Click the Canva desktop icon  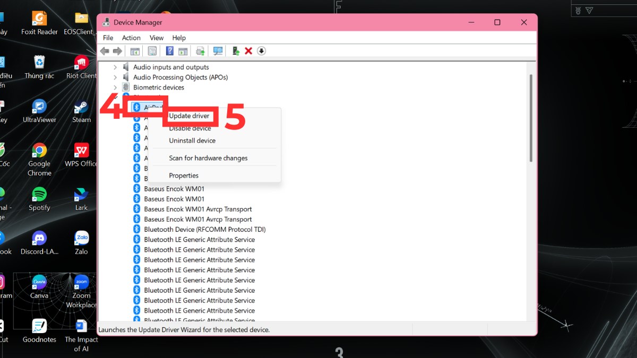39,287
